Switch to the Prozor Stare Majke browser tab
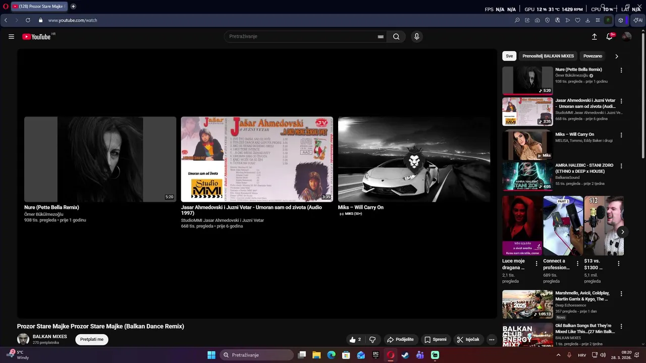Image resolution: width=646 pixels, height=363 pixels. coord(39,7)
